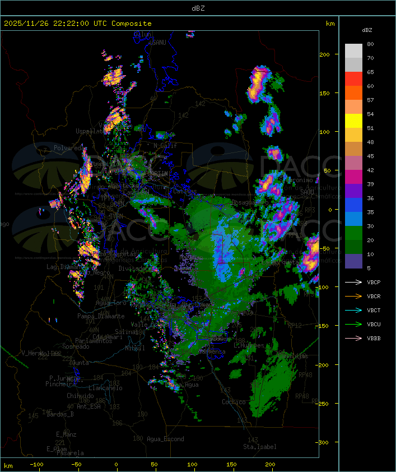Click the VBCR legend label

point(374,296)
